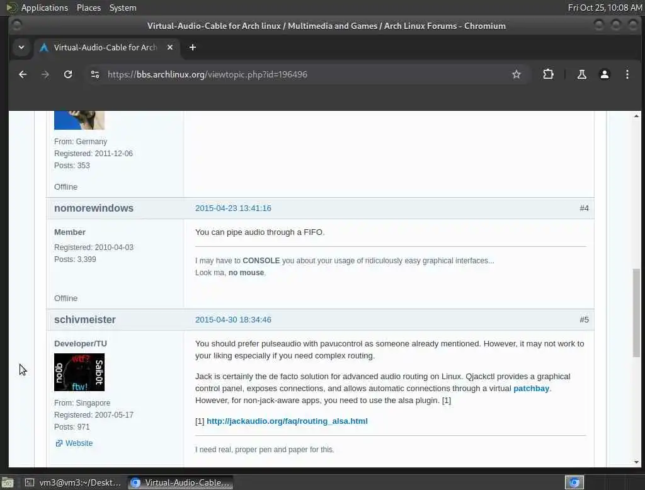Viewport: 645px width, 490px height.
Task: Open the Extensions puzzle icon
Action: pos(548,74)
